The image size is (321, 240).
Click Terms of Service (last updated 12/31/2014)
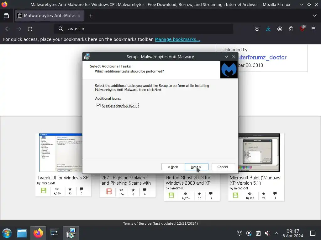pos(160,223)
